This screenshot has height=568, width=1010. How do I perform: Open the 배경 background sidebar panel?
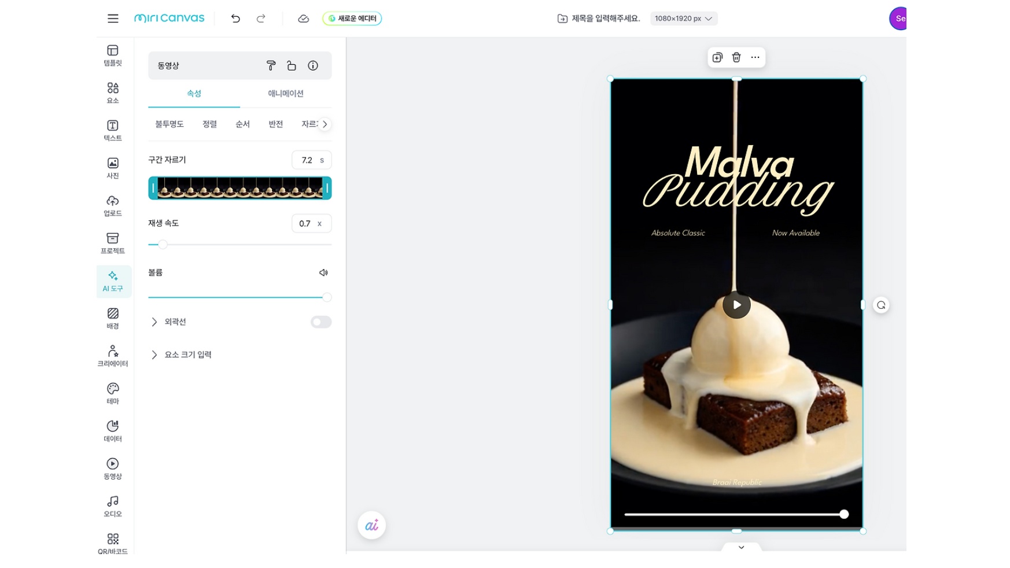tap(113, 319)
